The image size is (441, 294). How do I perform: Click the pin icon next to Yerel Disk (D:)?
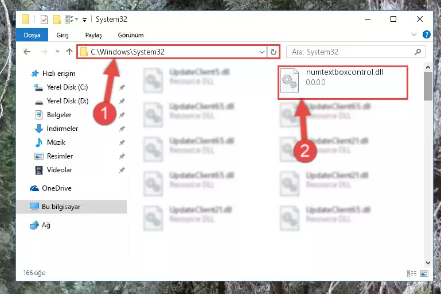(122, 101)
